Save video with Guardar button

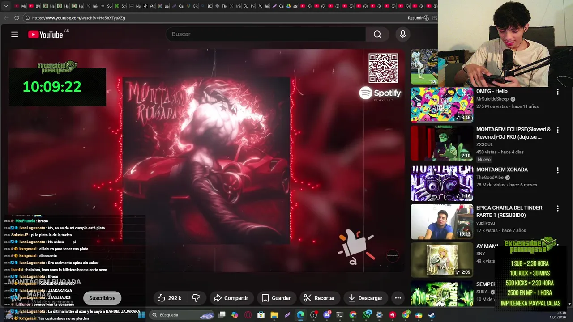point(276,298)
